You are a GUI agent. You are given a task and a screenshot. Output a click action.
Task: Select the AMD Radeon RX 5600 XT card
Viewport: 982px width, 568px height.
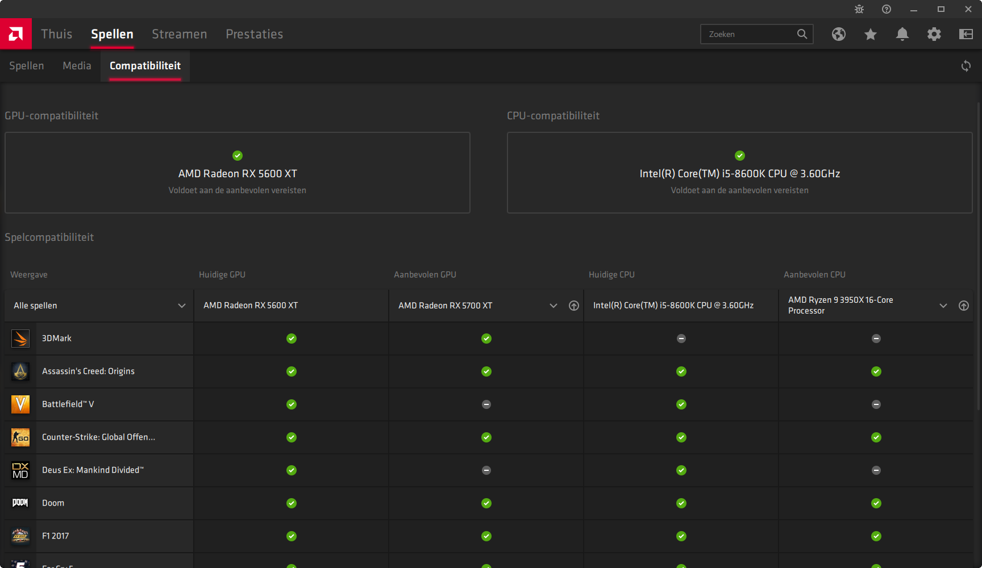coord(238,173)
